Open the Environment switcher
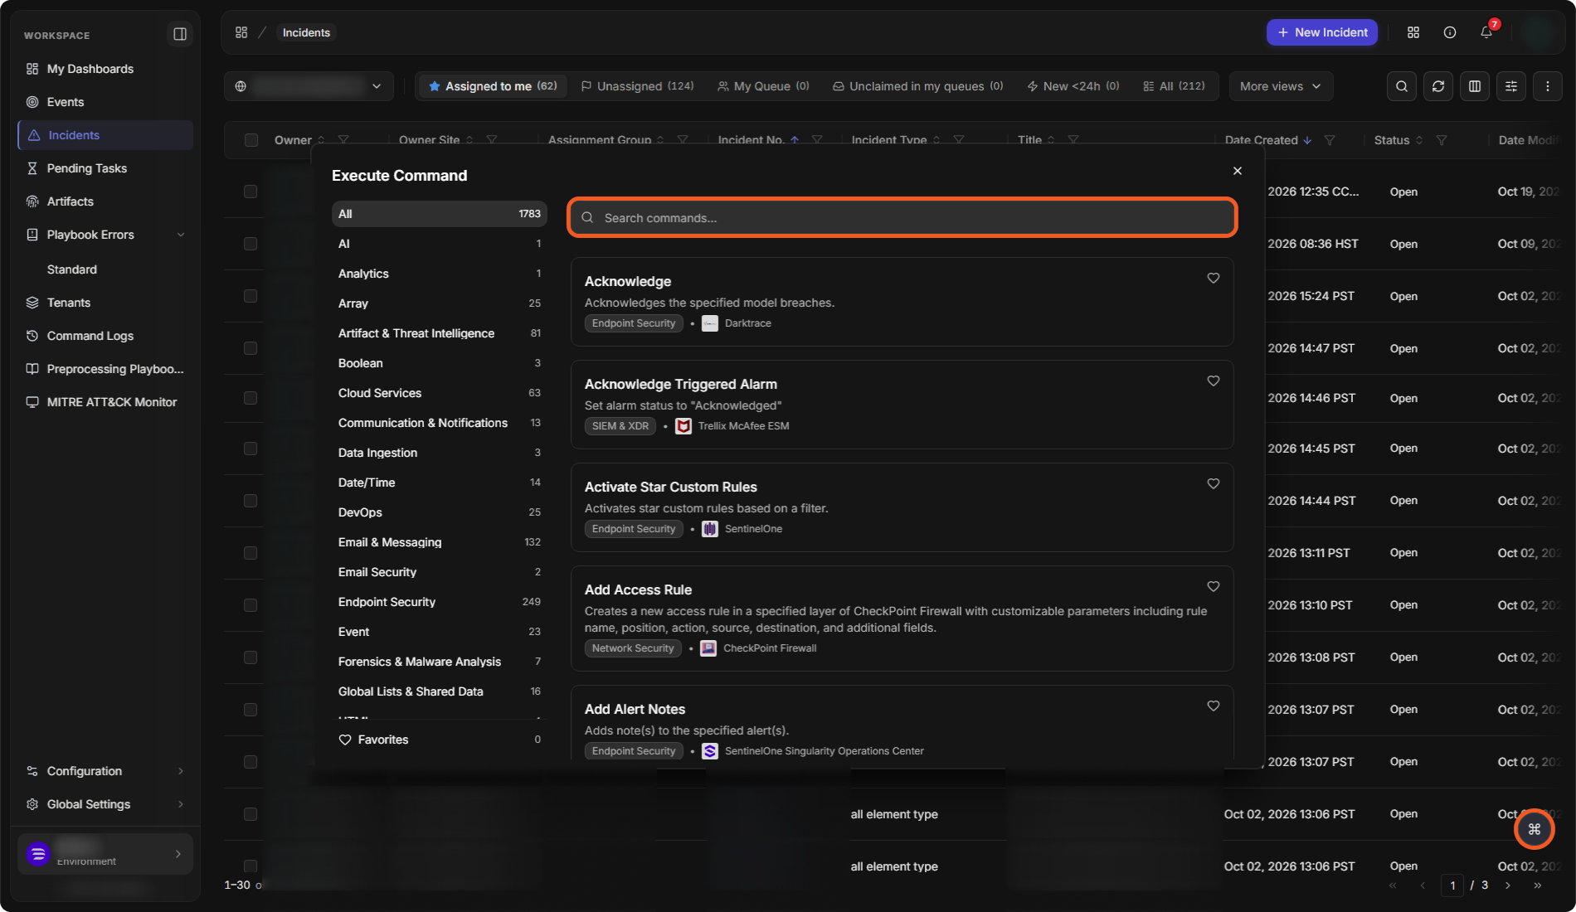1576x912 pixels. [x=105, y=854]
